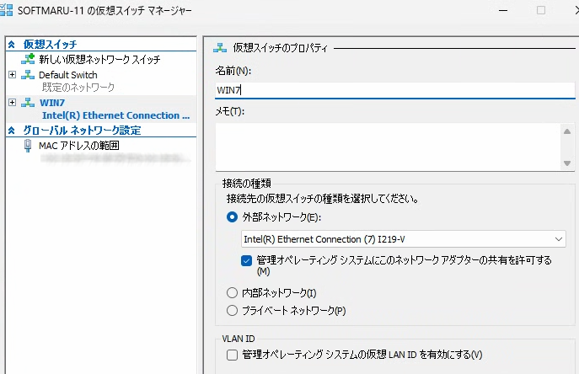Viewport: 579px width, 374px height.
Task: Select the Default Switch entry
Action: click(68, 75)
